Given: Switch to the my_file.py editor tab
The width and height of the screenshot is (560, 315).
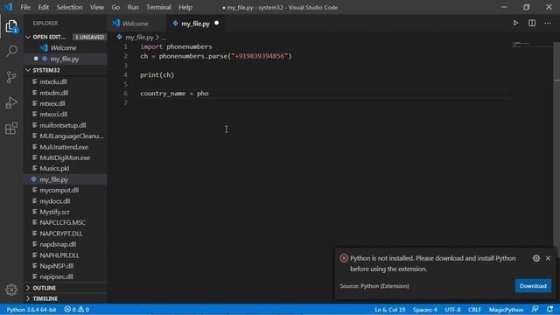Looking at the screenshot, I should tap(195, 24).
